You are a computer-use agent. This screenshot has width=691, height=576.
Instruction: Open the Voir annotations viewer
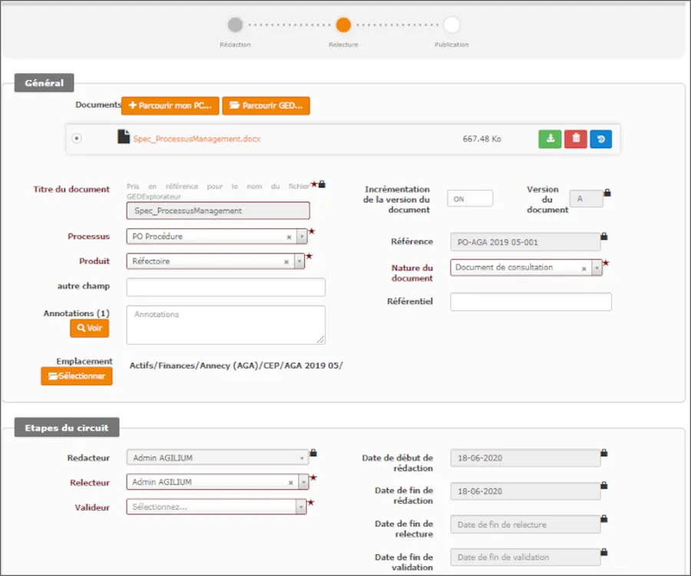tap(90, 327)
